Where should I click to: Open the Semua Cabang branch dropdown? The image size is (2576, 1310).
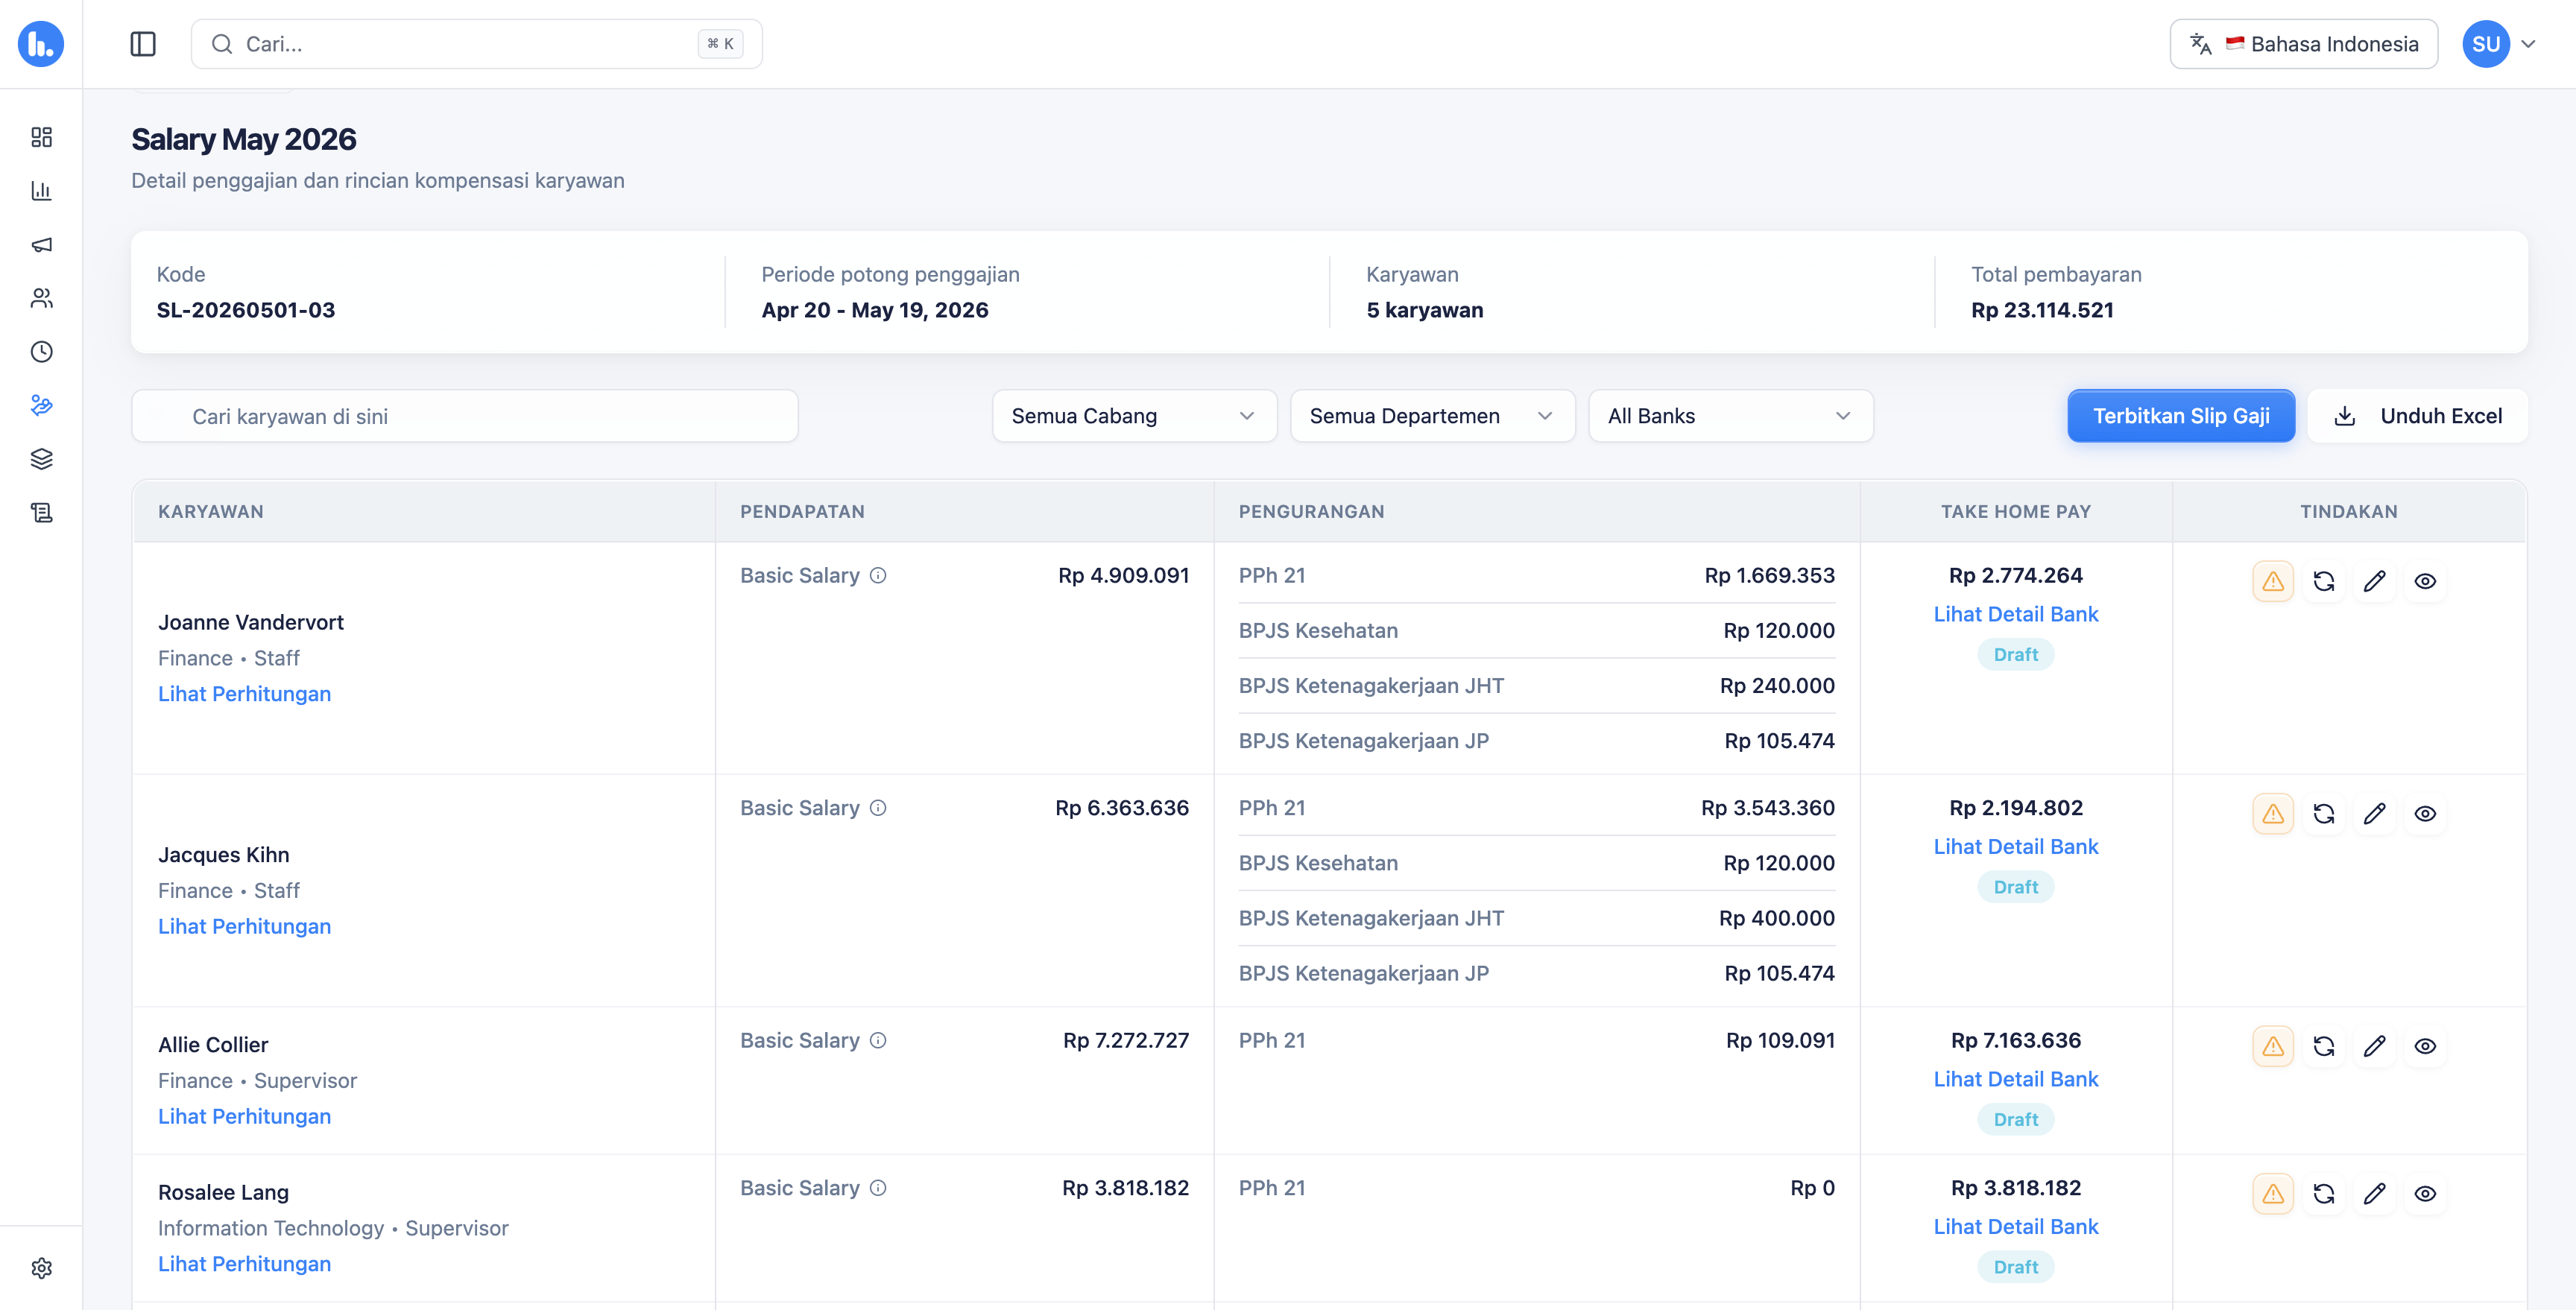tap(1134, 416)
